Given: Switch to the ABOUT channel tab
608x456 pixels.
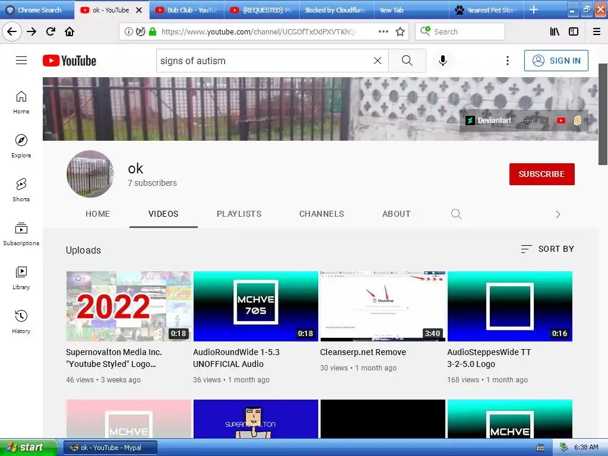Looking at the screenshot, I should pyautogui.click(x=396, y=214).
